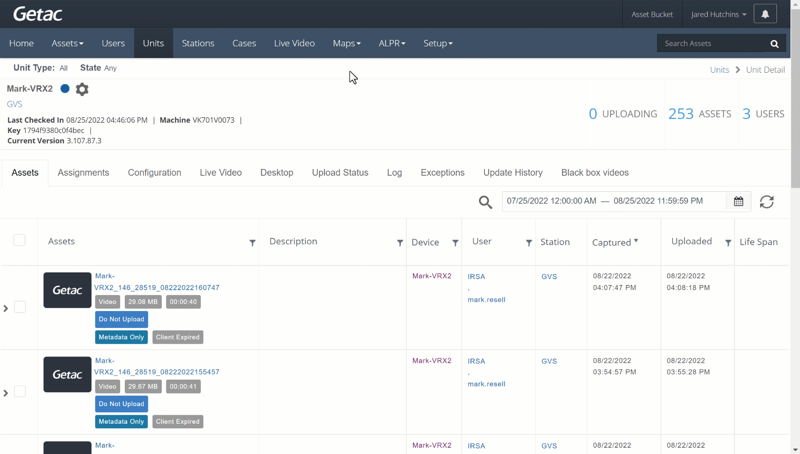Open thumbnail of asset ending 155457
Image resolution: width=800 pixels, height=454 pixels.
[x=67, y=375]
